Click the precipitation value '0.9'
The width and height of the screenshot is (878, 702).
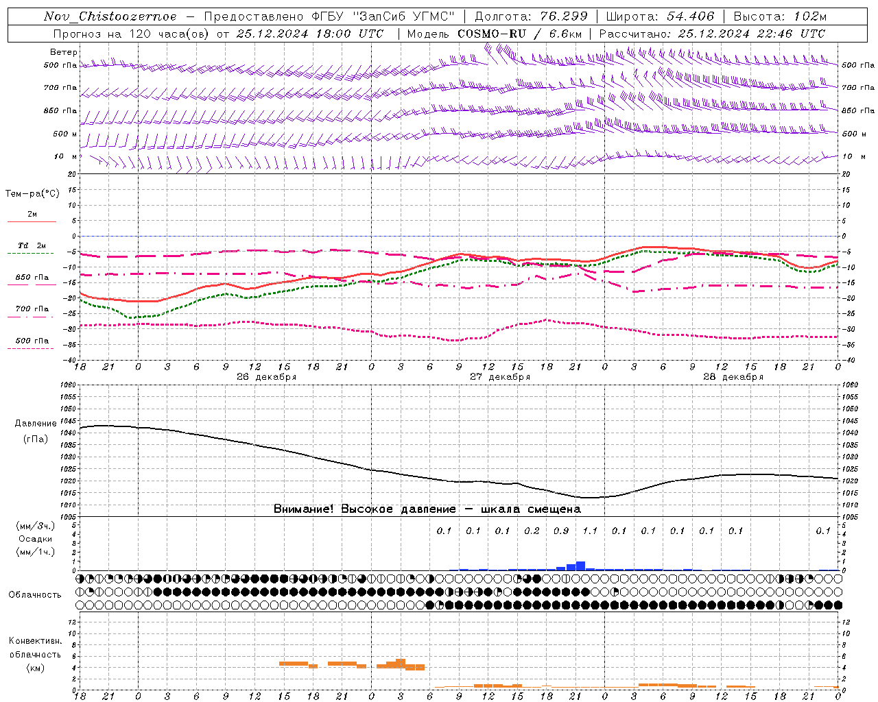point(561,531)
